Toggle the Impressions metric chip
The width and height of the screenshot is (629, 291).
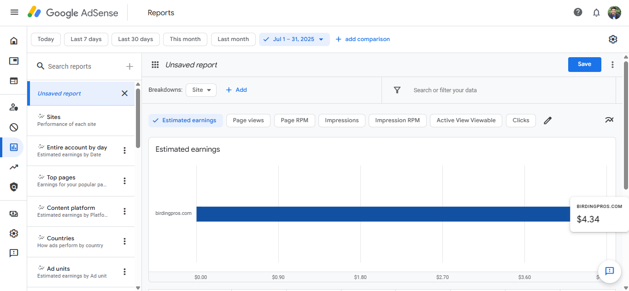click(x=342, y=120)
